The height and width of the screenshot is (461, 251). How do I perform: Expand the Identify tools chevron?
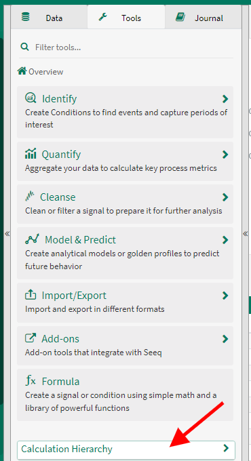(x=225, y=98)
